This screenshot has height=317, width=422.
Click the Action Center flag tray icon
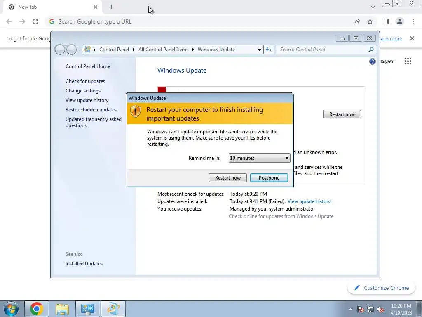(361, 309)
